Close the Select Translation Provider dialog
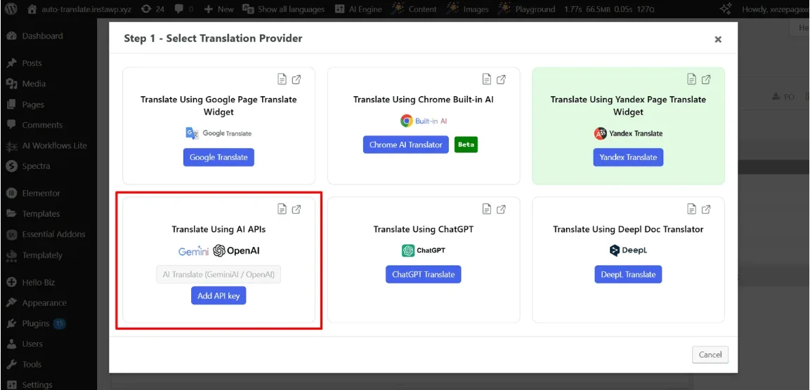Image resolution: width=810 pixels, height=390 pixels. click(x=717, y=39)
